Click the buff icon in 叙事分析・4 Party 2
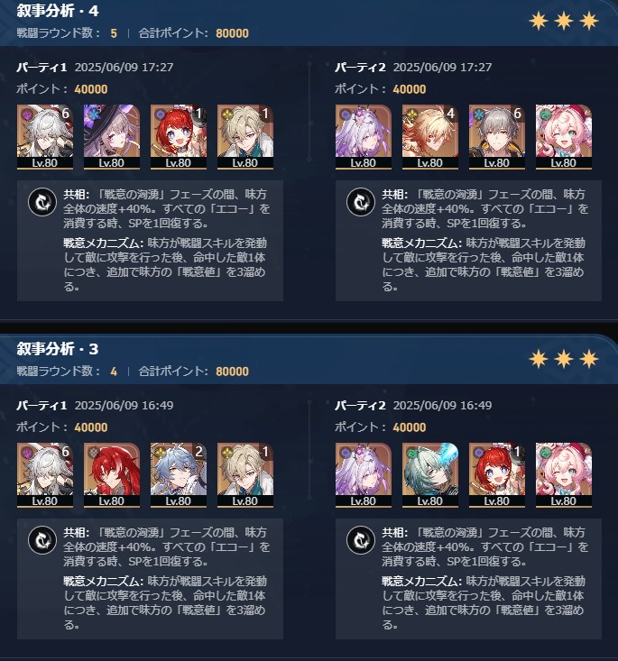Viewport: 618px width, 661px height. click(x=361, y=202)
